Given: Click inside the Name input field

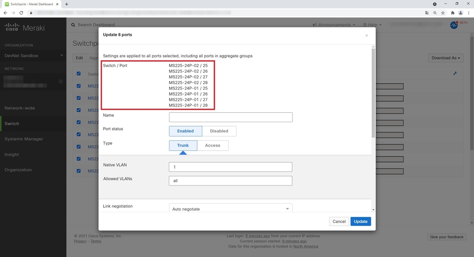Looking at the screenshot, I should [230, 117].
